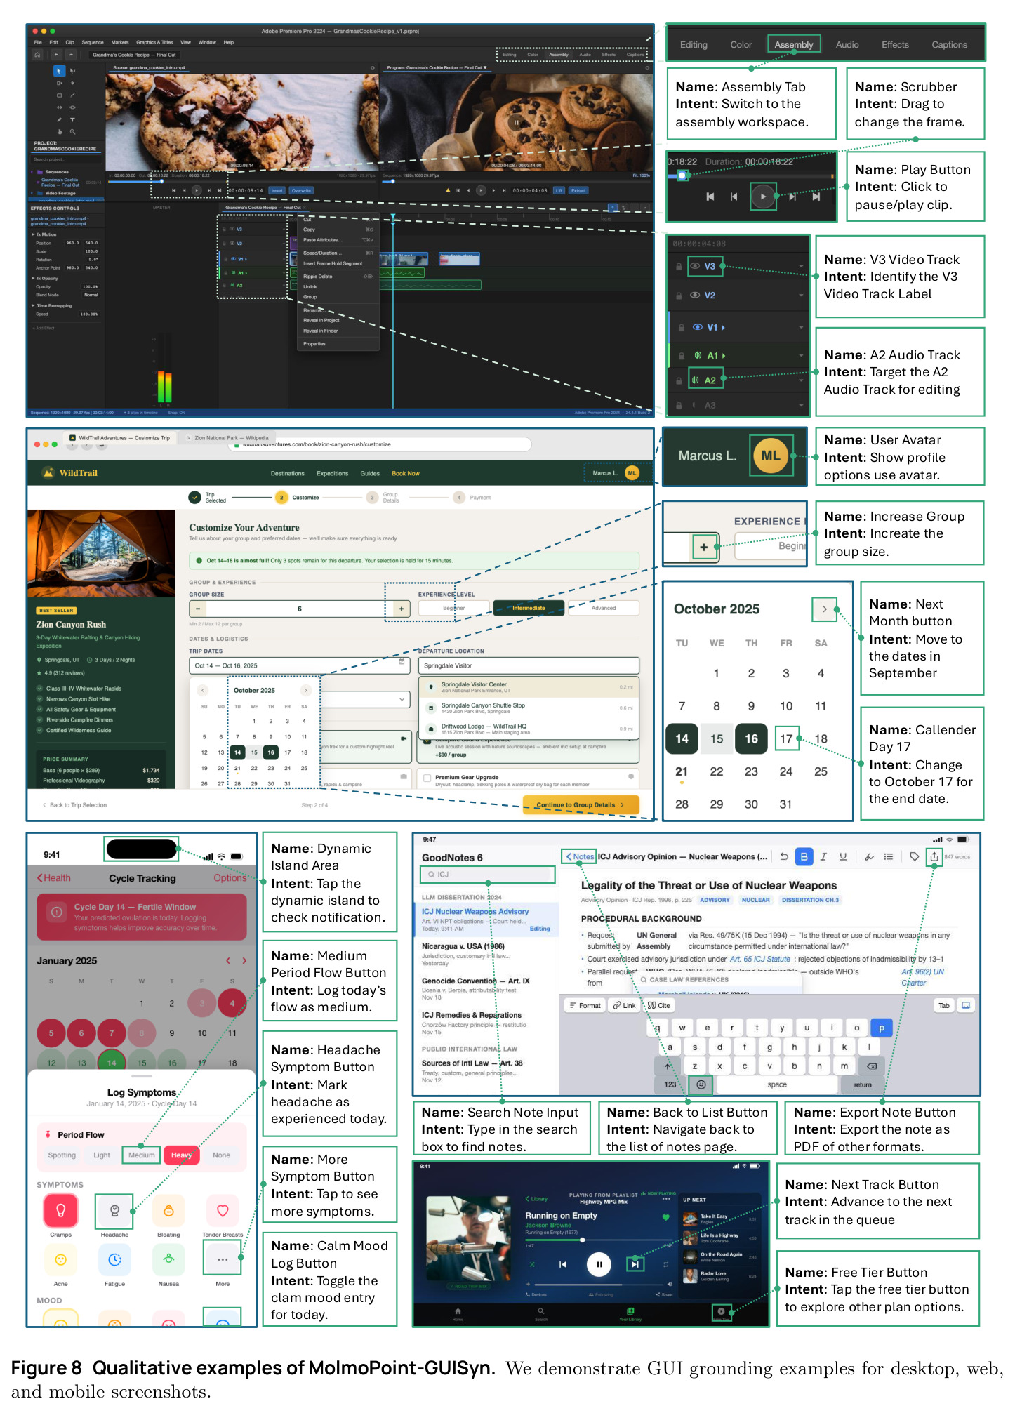
Task: Open Your Library tab in music app
Action: coord(630,1315)
